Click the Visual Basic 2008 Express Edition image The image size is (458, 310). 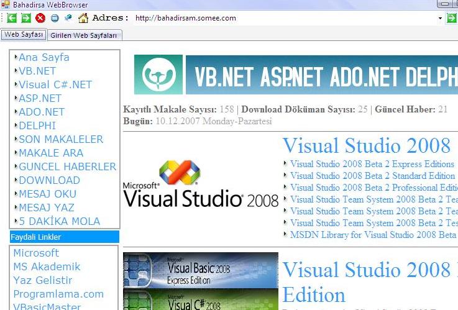coord(201,270)
